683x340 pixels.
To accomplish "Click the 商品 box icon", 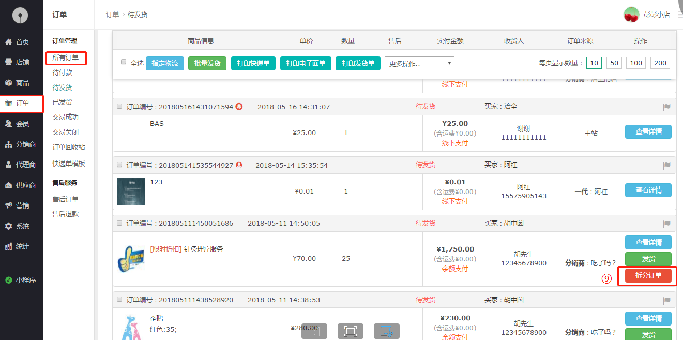I will coord(8,83).
